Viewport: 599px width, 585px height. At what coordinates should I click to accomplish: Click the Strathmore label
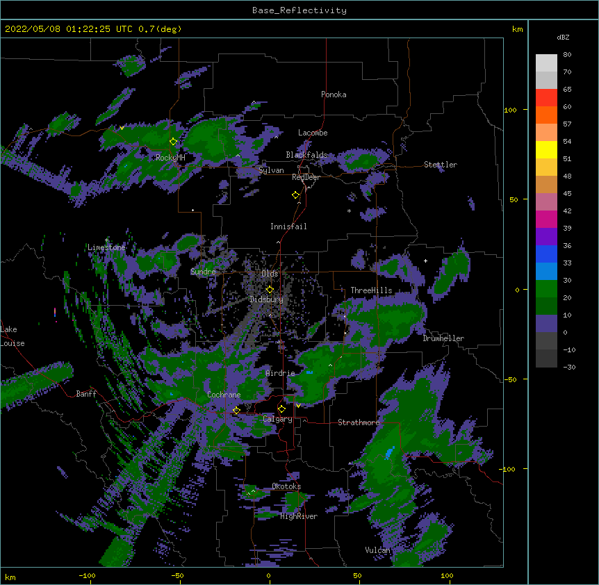359,422
